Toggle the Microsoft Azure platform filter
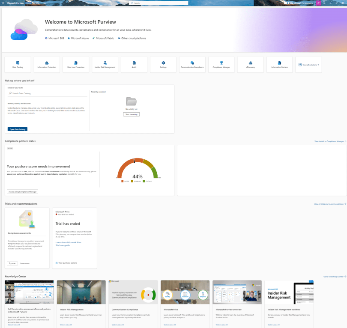Viewport: 347px width, 328px height. (x=79, y=38)
